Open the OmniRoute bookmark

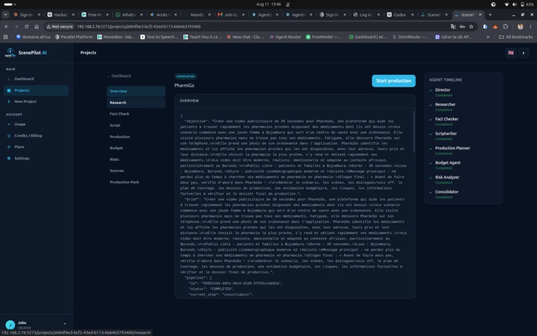click(x=410, y=37)
